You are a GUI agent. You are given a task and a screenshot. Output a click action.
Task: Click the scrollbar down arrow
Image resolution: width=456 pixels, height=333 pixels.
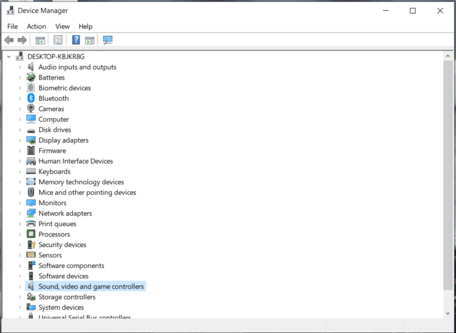tap(448, 313)
